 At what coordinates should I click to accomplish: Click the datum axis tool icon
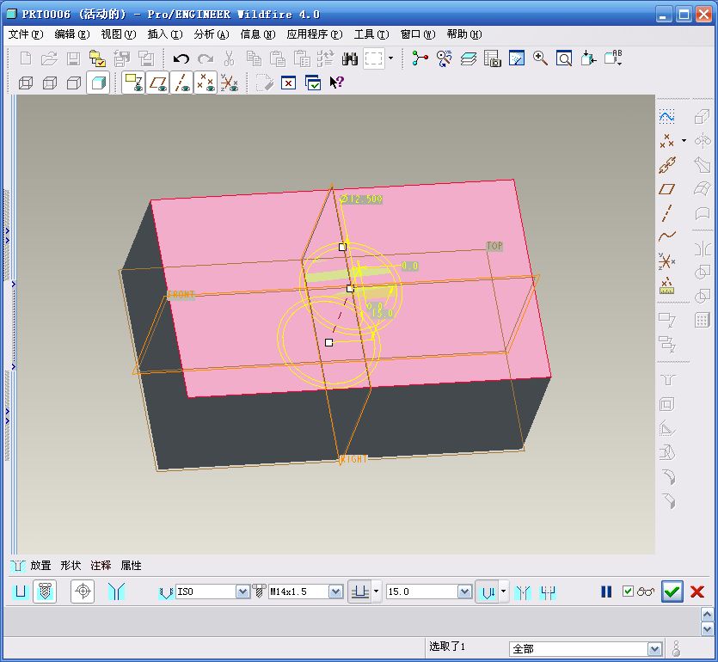coord(667,213)
